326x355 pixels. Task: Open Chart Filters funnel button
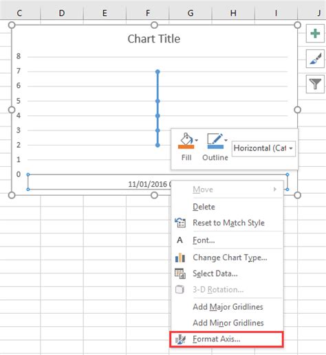315,84
